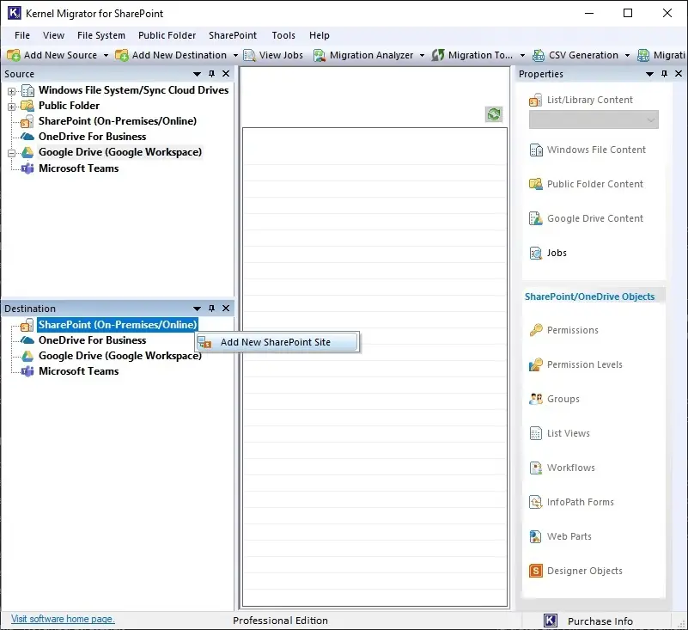Viewport: 688px width, 630px height.
Task: Click the List Views icon
Action: pyautogui.click(x=536, y=433)
